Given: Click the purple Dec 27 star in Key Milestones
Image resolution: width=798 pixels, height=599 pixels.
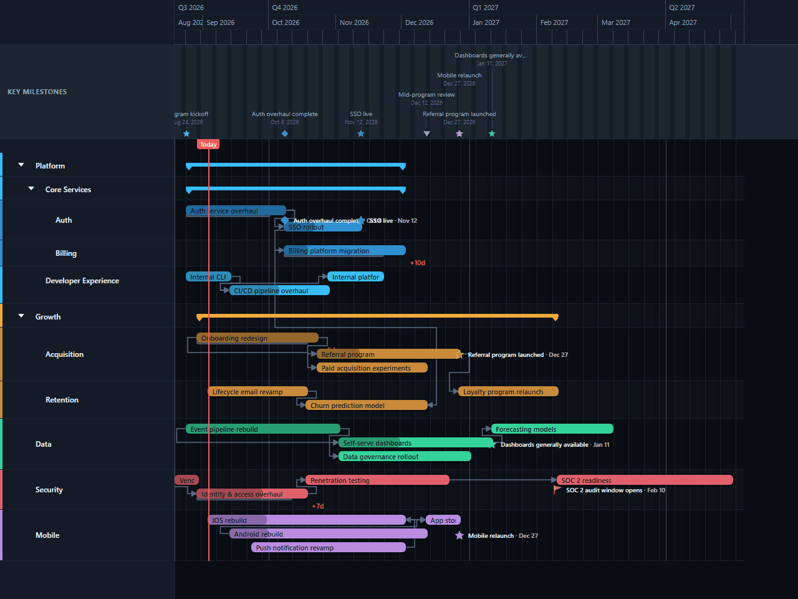Looking at the screenshot, I should pos(459,134).
